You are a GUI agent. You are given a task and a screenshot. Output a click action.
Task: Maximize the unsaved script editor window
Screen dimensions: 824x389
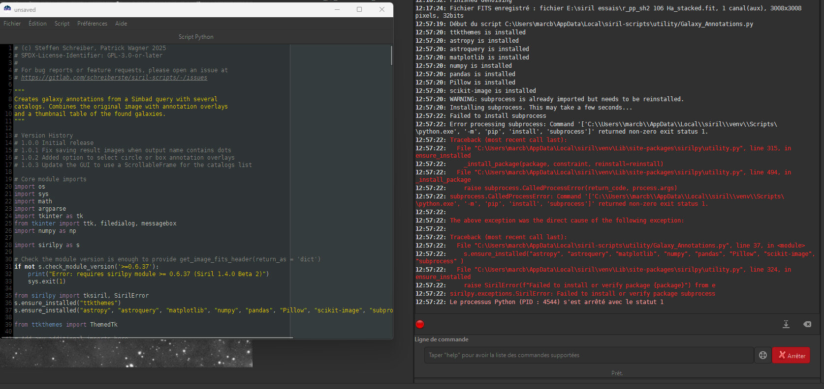pyautogui.click(x=359, y=9)
